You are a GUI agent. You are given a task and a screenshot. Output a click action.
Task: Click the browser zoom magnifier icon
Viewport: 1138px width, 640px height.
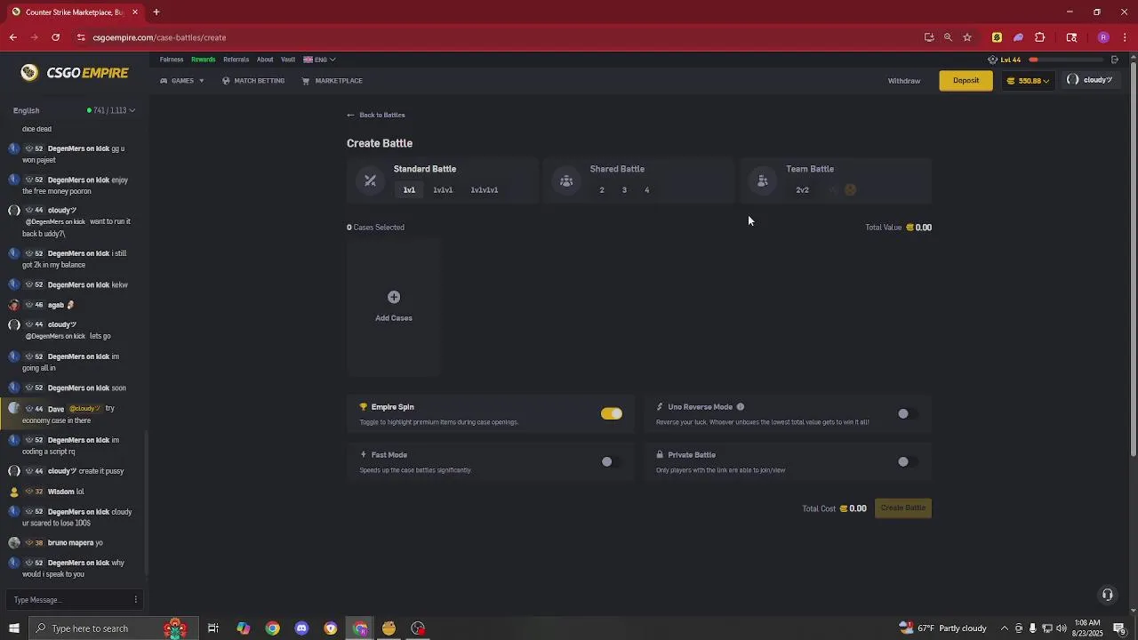pos(948,37)
